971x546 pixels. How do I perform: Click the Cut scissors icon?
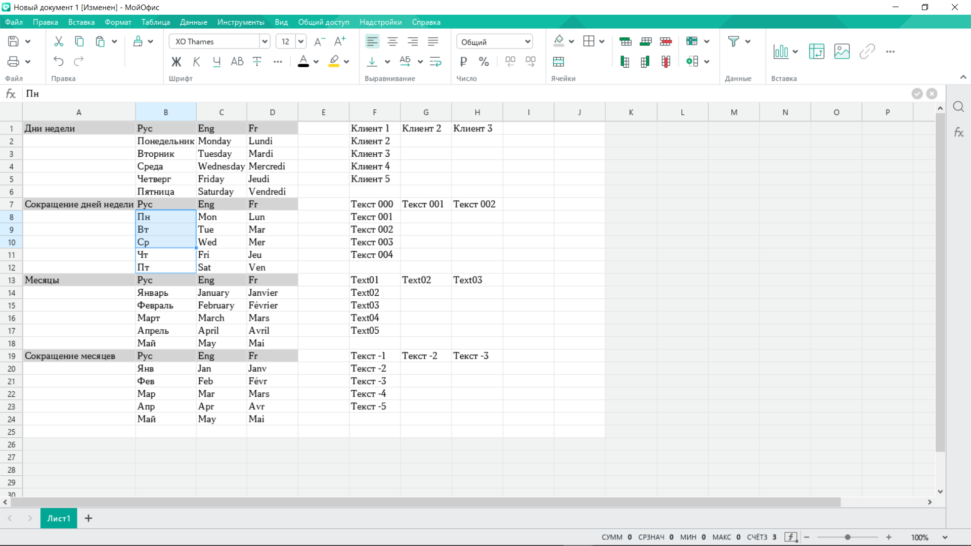tap(59, 41)
